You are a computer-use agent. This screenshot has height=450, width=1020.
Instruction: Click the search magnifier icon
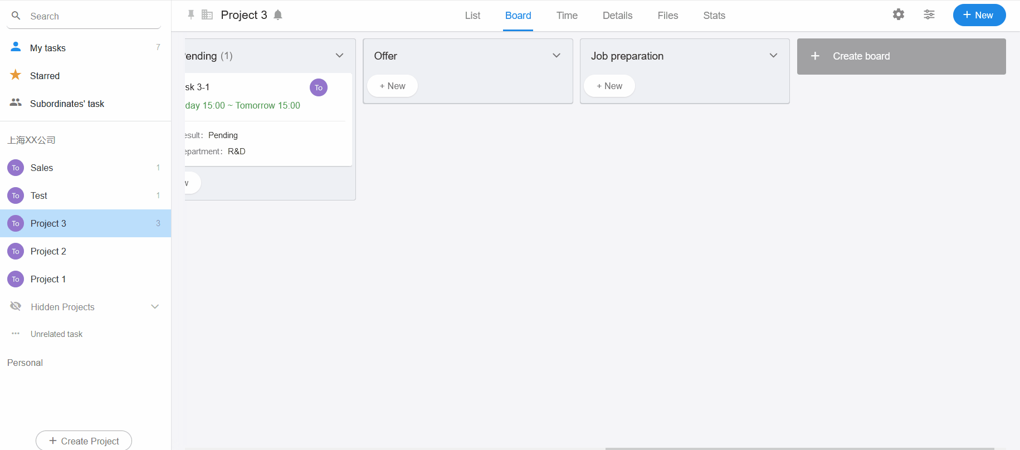click(16, 16)
